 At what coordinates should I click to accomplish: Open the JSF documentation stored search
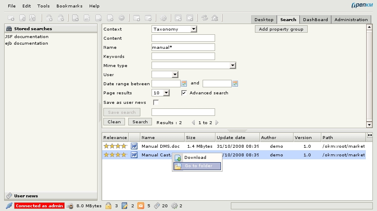27,37
